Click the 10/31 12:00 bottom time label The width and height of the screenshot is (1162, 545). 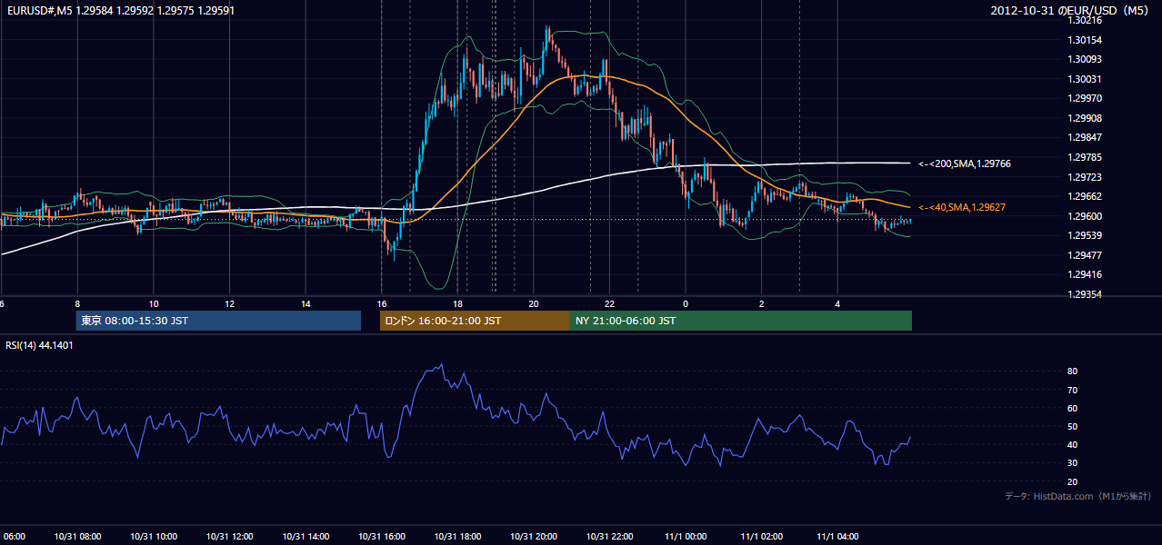point(229,536)
